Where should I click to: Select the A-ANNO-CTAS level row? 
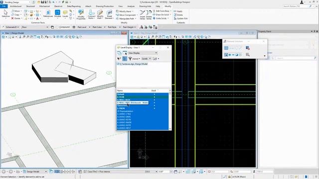point(143,114)
